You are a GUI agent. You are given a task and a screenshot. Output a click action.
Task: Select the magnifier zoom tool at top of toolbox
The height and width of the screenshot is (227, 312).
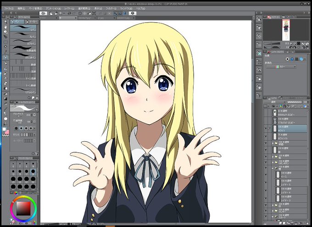[x=6, y=22]
